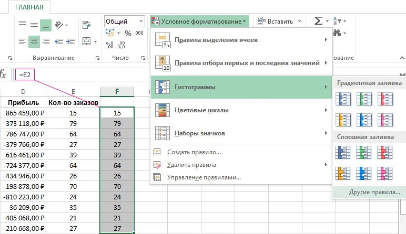Toggle bottom vertical alignment
The image size is (406, 234).
tap(46, 25)
